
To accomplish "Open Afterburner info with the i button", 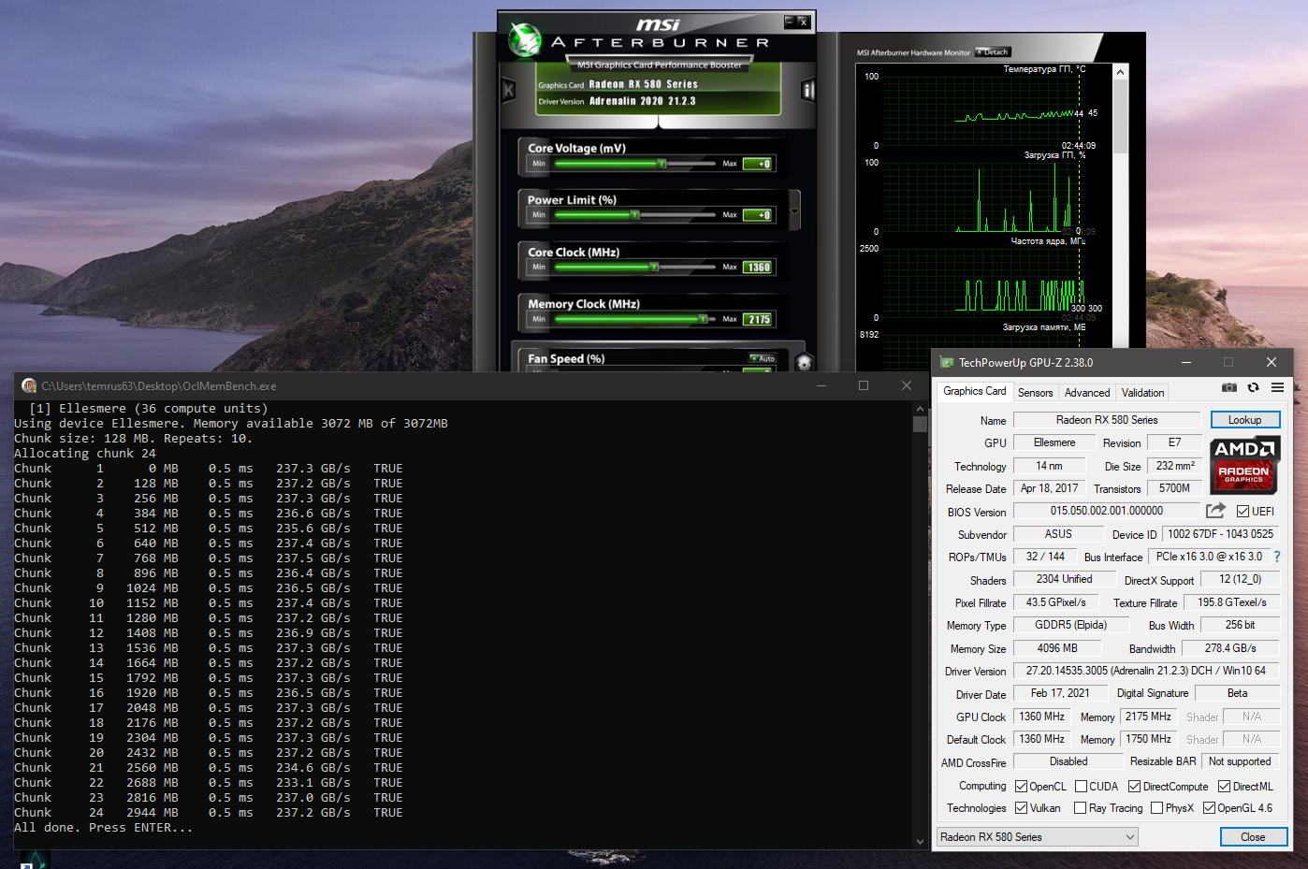I will (807, 90).
